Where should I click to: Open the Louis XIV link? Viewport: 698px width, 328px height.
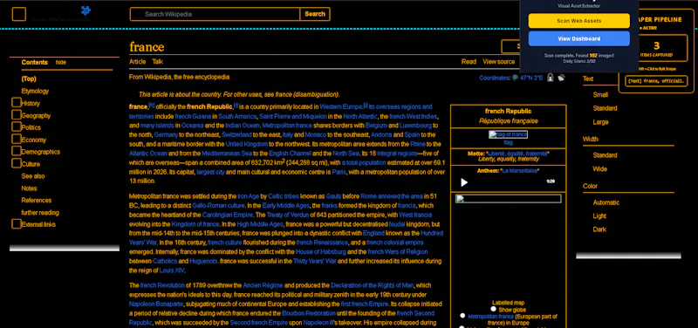[172, 270]
